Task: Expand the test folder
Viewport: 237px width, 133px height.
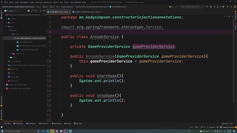Action: coord(9,58)
